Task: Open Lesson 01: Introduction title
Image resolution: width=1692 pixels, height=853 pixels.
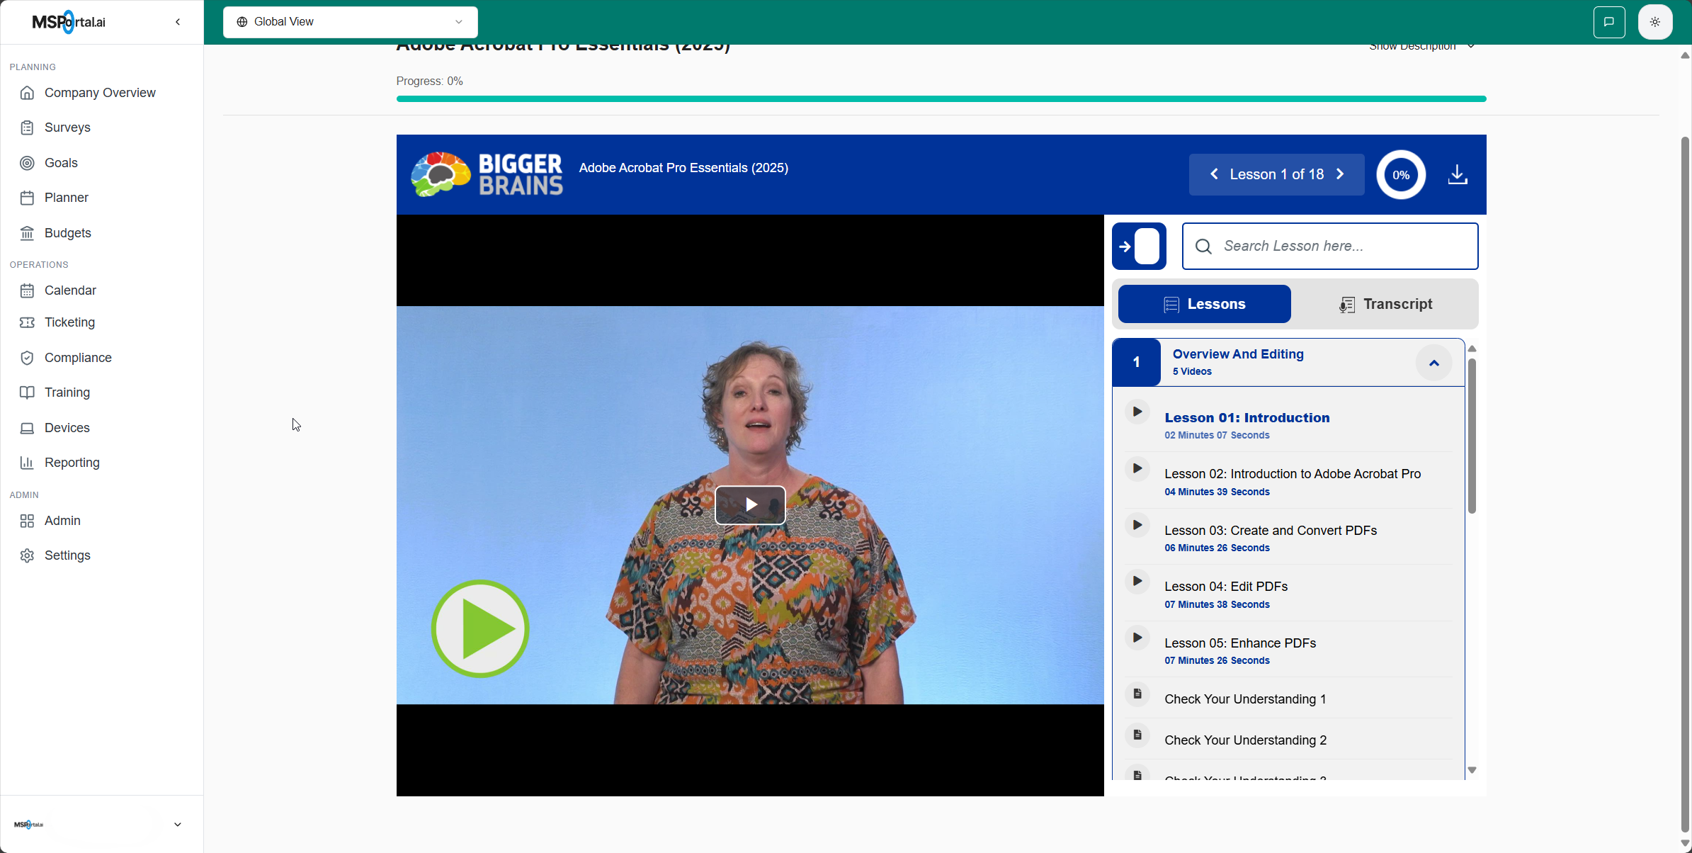Action: (1247, 418)
